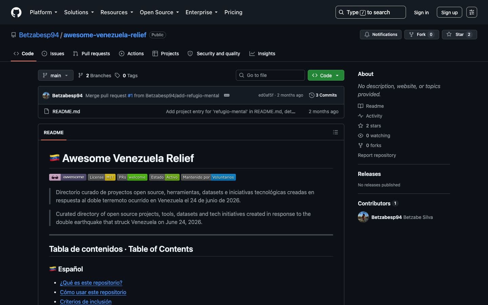This screenshot has height=305, width=488.
Task: Open the Releases heading link
Action: [x=369, y=174]
